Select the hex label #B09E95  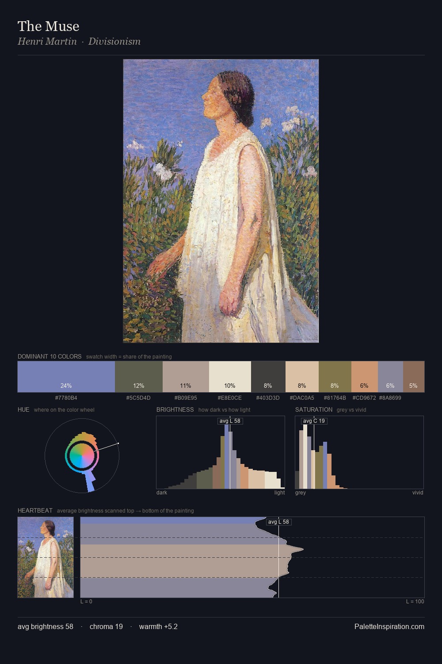coord(186,398)
